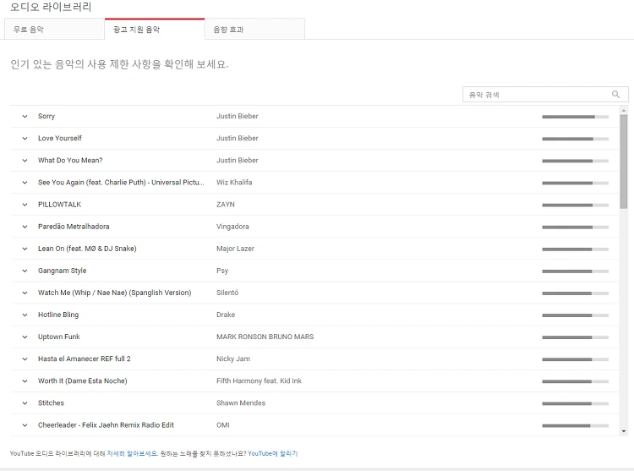
Task: Click artist name Vingadora
Action: 232,227
